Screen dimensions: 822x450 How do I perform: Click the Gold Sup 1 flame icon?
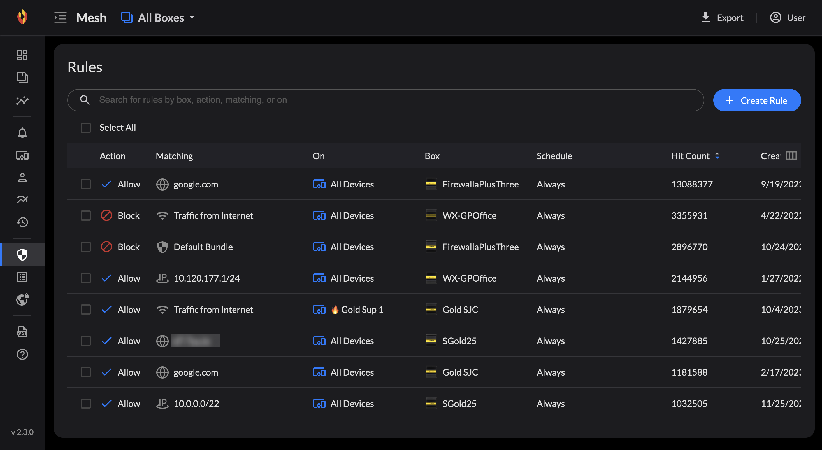click(x=335, y=310)
